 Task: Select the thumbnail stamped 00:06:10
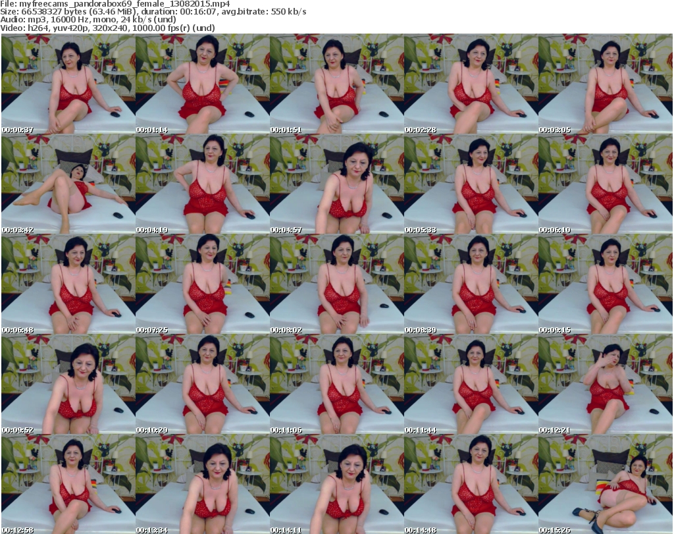click(x=606, y=184)
